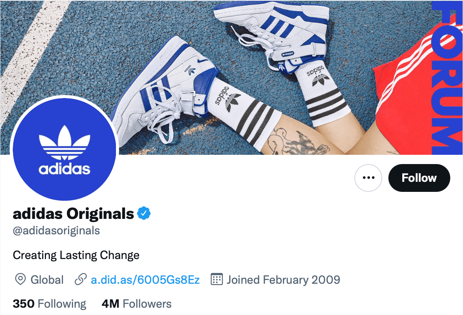
Task: Open the three-dot more options menu
Action: pos(368,178)
